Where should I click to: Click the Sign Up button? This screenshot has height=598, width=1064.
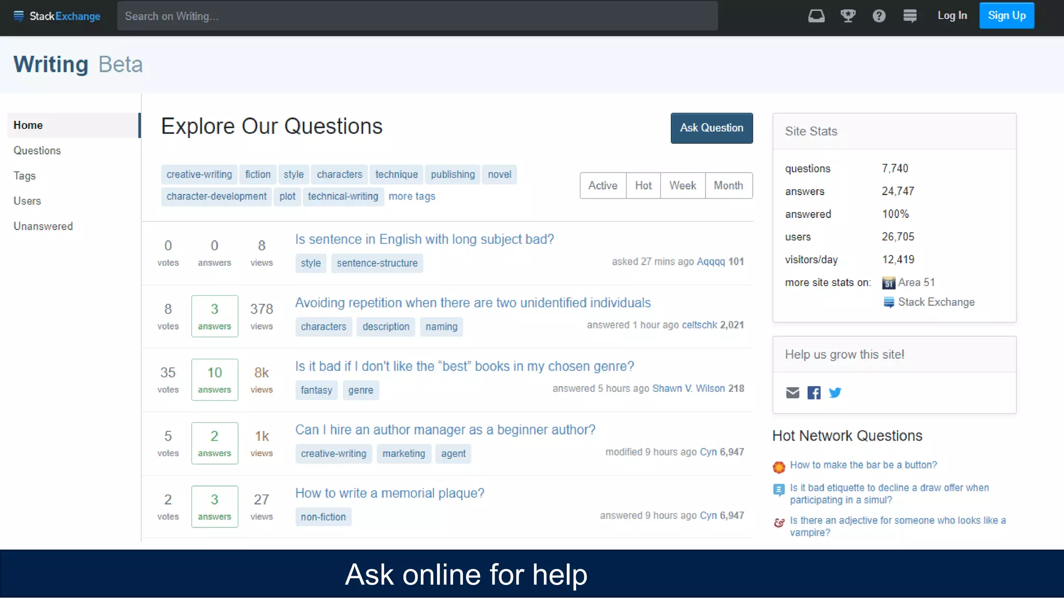click(x=1006, y=16)
